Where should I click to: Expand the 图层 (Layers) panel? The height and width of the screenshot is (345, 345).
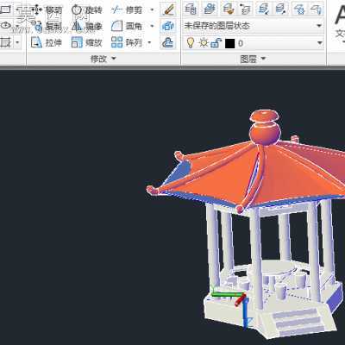click(253, 59)
